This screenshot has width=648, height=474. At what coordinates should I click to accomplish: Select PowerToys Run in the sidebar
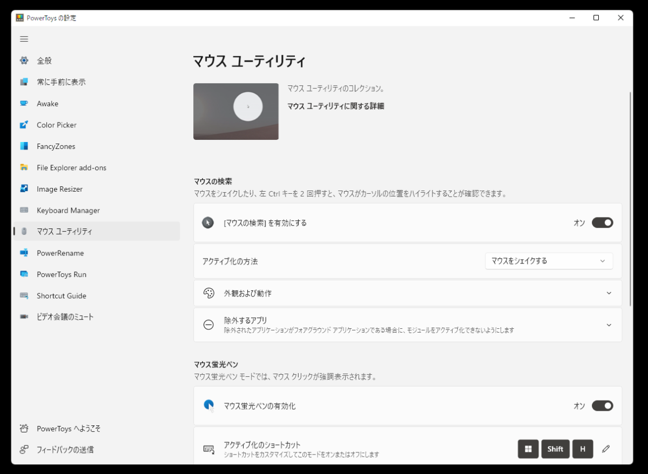pyautogui.click(x=97, y=274)
